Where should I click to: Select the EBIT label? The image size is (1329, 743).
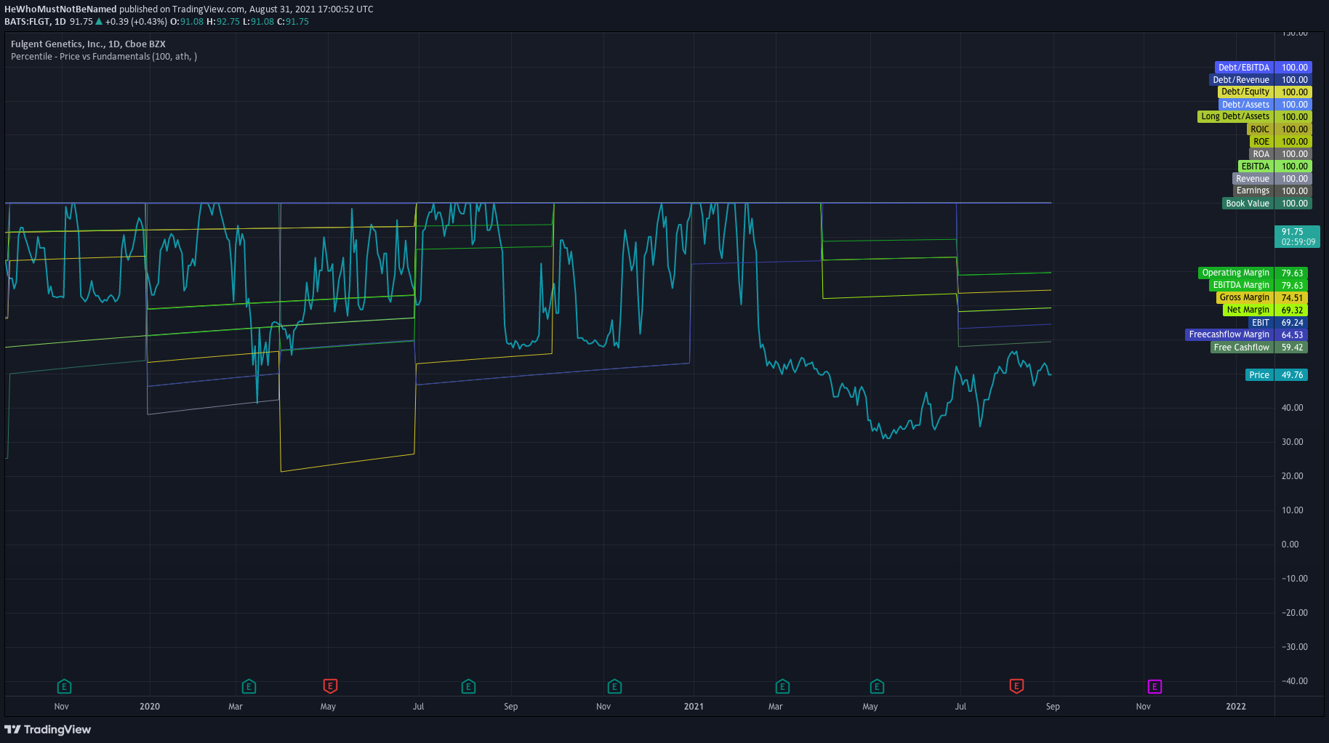pos(1261,323)
